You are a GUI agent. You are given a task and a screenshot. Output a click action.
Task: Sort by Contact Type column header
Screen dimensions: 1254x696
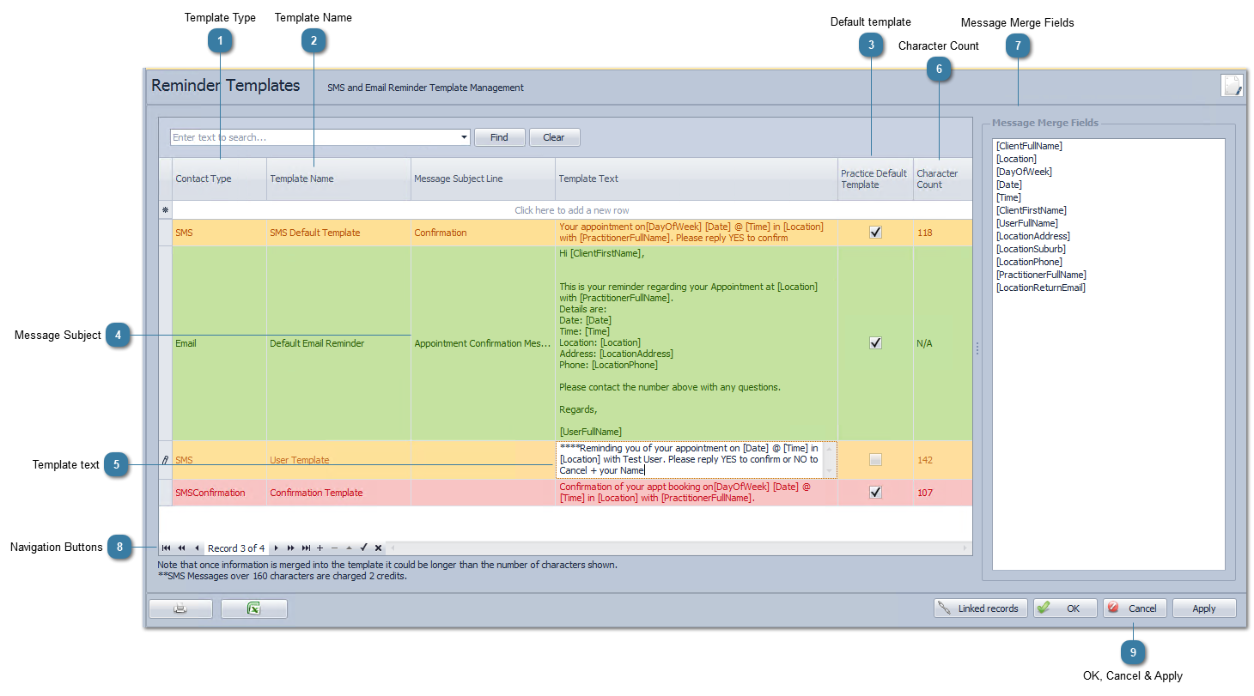point(219,179)
